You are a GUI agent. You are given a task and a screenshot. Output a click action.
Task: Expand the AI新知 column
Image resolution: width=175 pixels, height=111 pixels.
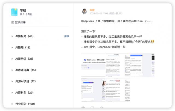[x=12, y=47]
